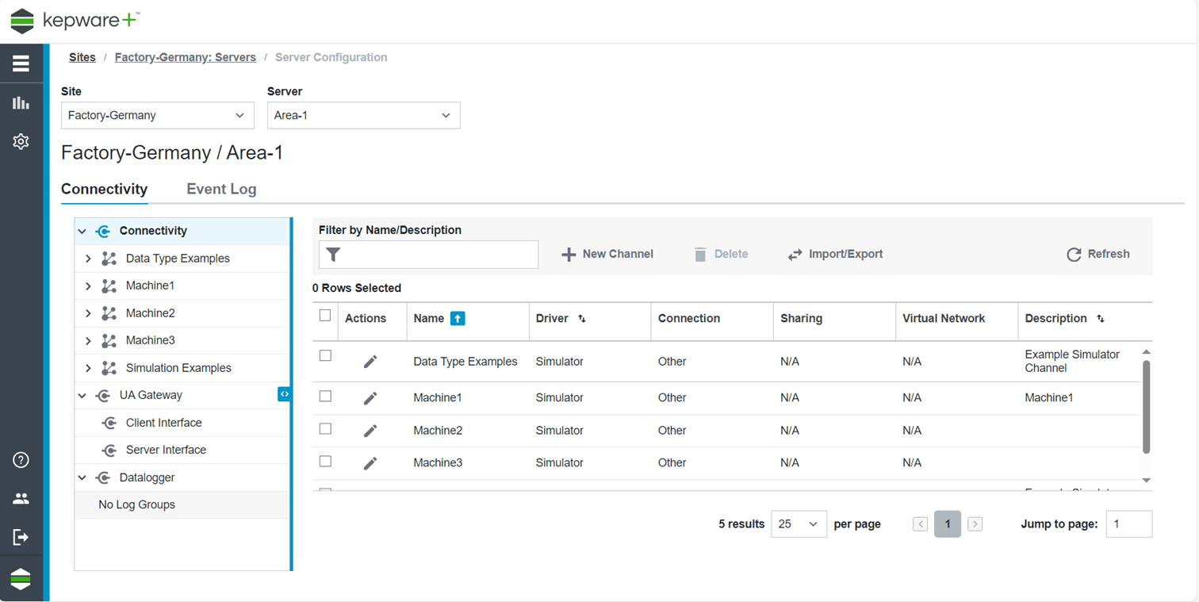Click the edit pencil for Machine1 row
The image size is (1199, 602).
pyautogui.click(x=370, y=398)
